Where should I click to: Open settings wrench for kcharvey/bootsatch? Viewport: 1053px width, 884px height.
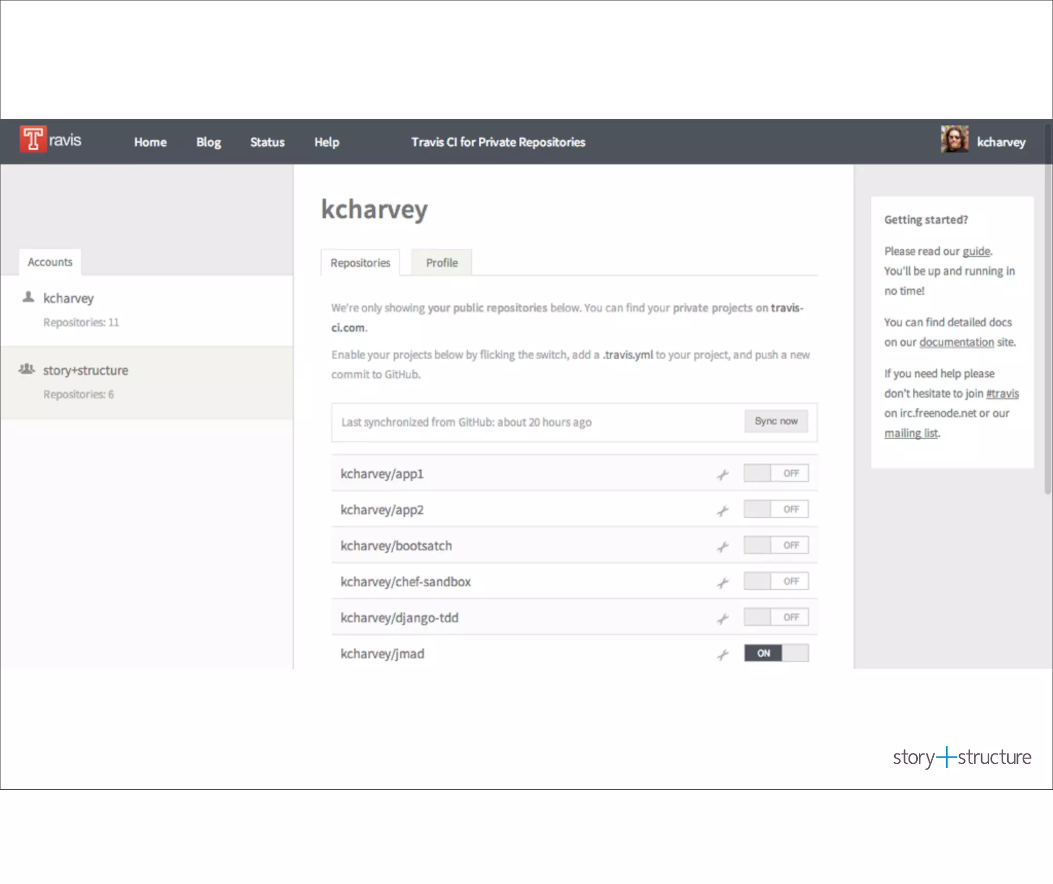click(x=723, y=546)
